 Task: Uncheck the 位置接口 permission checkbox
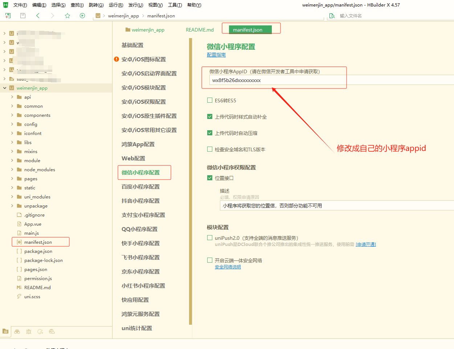click(210, 178)
